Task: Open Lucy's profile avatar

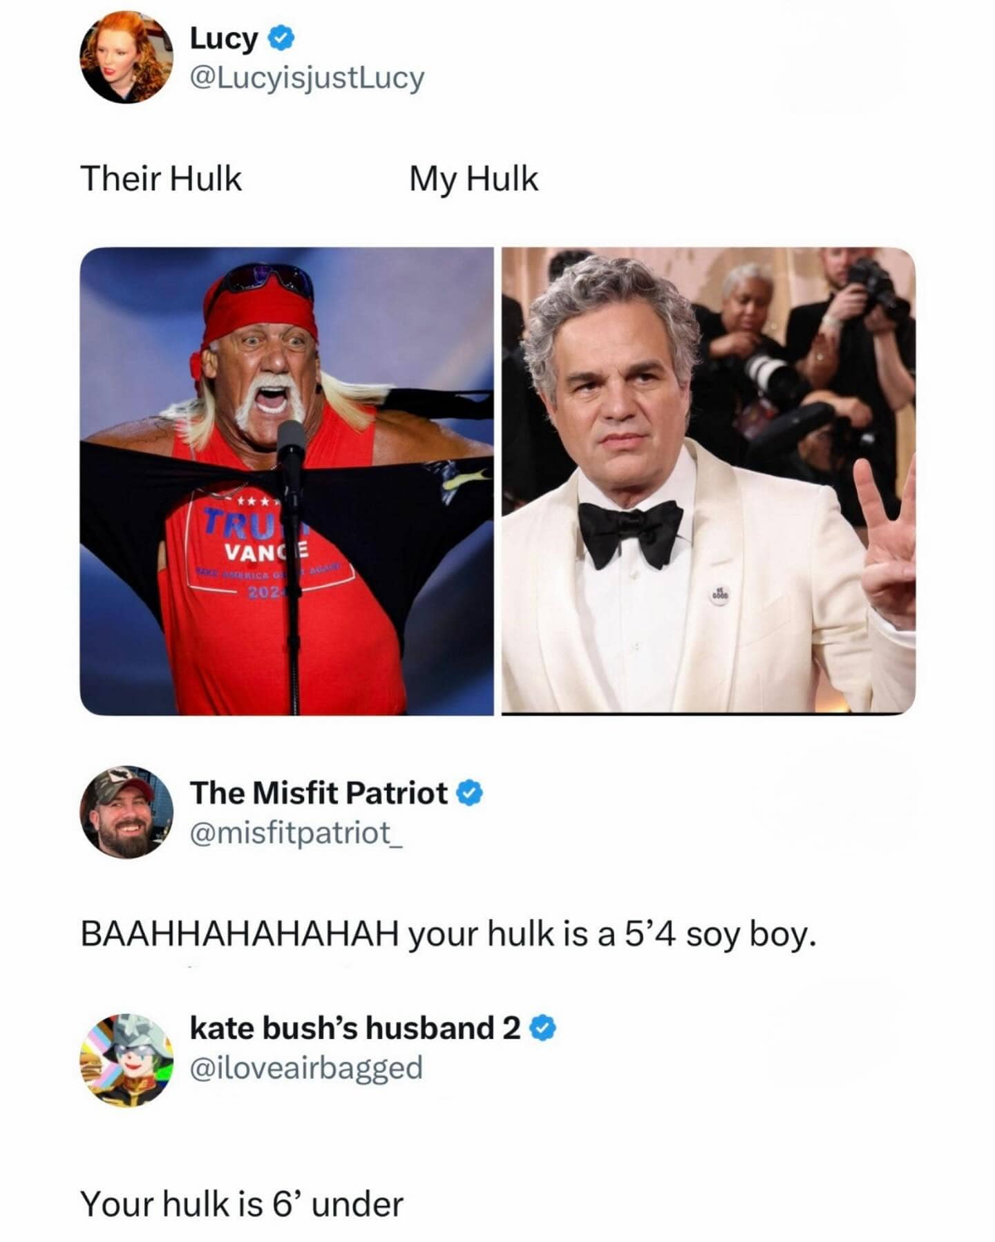Action: click(x=126, y=57)
